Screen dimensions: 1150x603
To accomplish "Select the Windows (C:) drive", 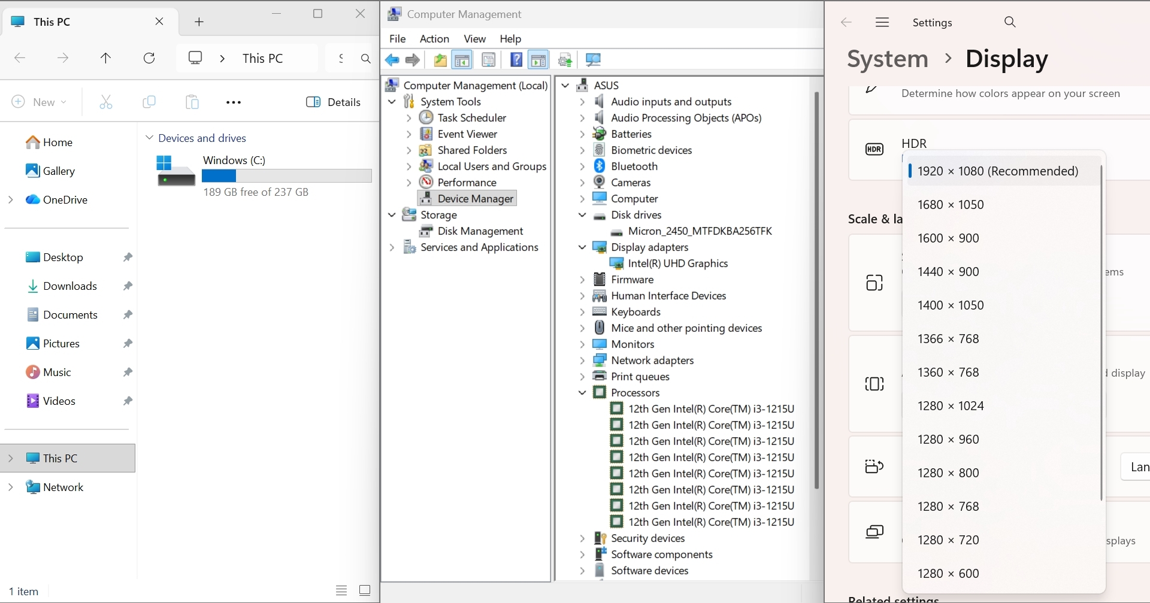I will click(x=234, y=160).
